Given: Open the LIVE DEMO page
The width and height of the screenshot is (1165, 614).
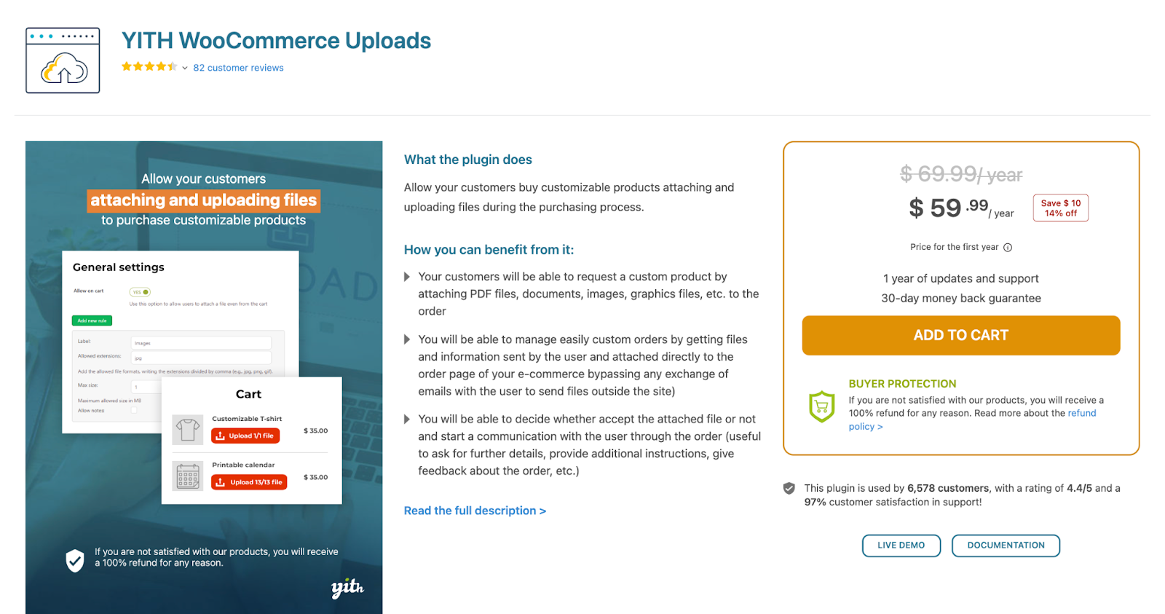Looking at the screenshot, I should coord(901,545).
